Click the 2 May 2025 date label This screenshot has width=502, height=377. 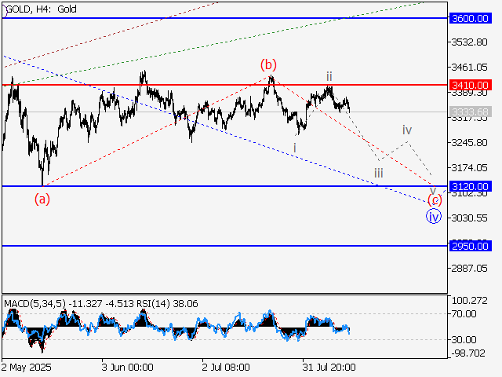pyautogui.click(x=27, y=367)
